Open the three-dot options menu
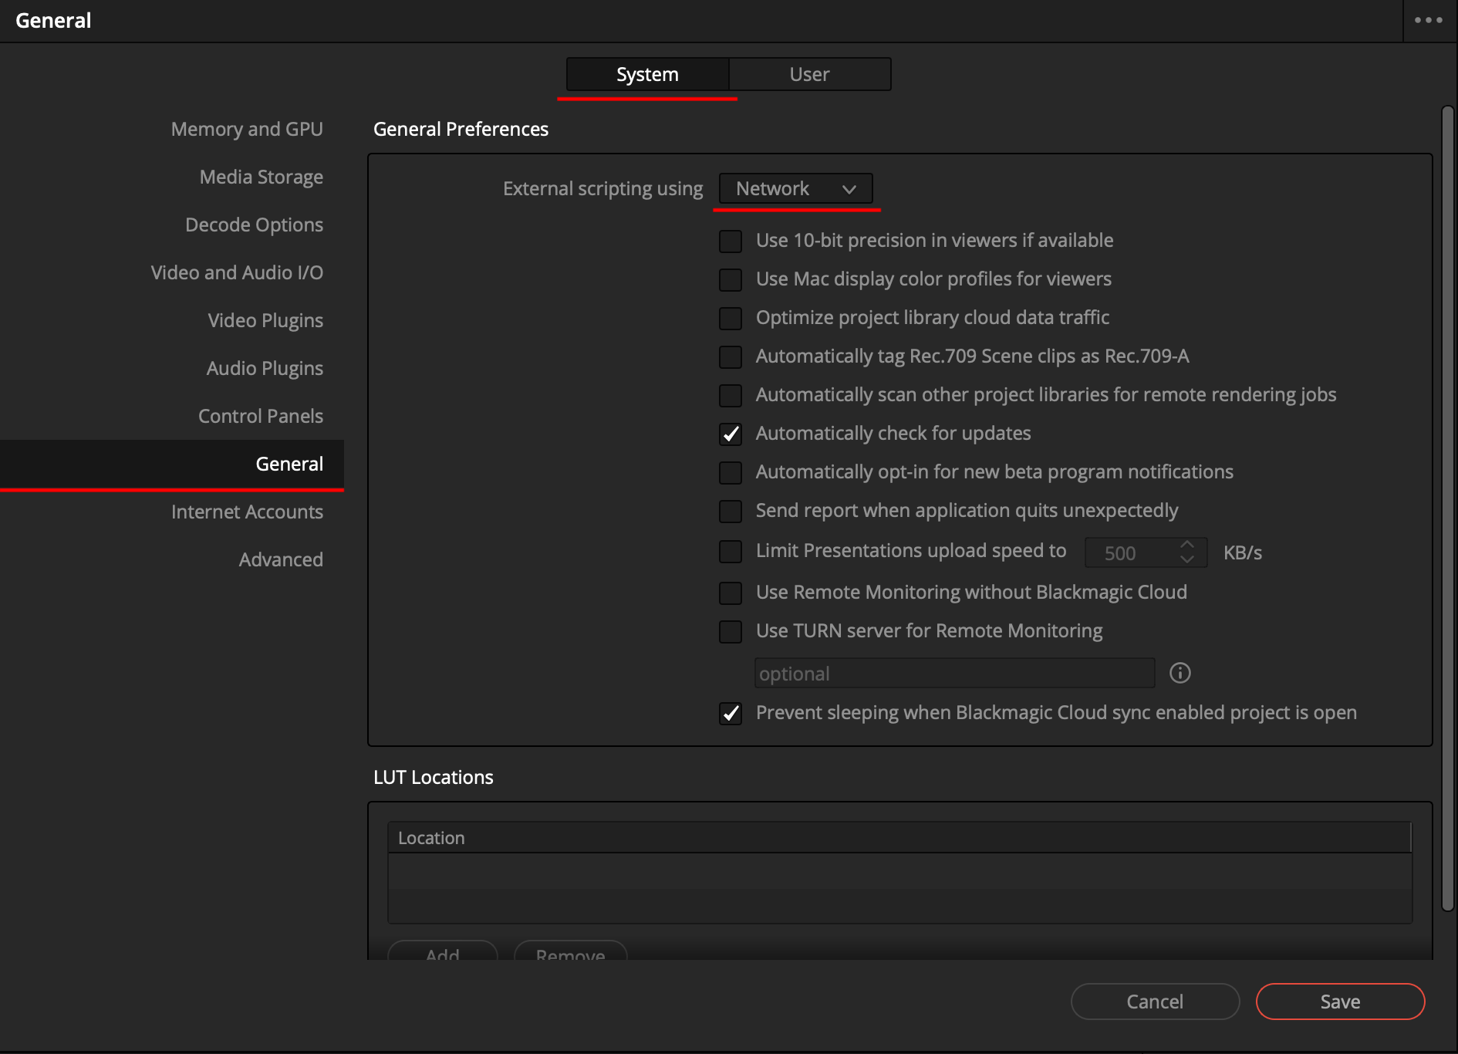The height and width of the screenshot is (1054, 1458). coord(1429,21)
